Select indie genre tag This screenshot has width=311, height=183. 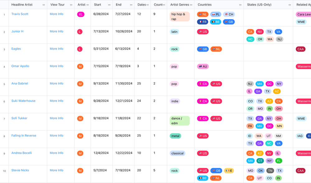coord(175,101)
